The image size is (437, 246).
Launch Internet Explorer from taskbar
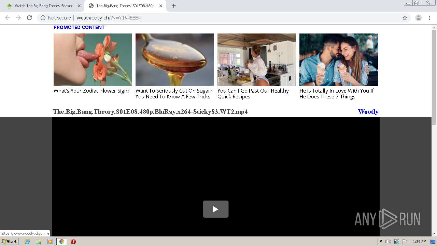27,242
